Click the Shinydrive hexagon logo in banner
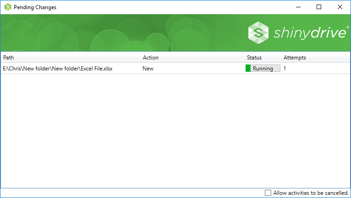 [258, 33]
